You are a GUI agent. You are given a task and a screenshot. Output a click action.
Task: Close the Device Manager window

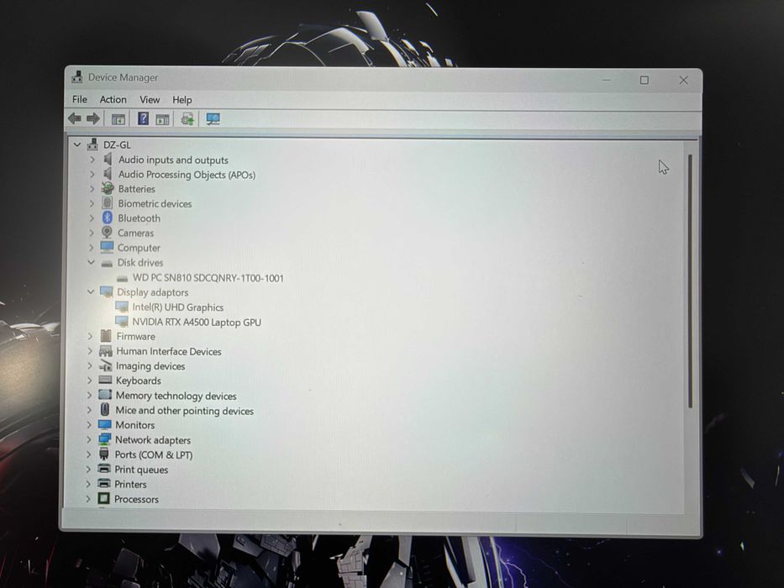point(683,80)
